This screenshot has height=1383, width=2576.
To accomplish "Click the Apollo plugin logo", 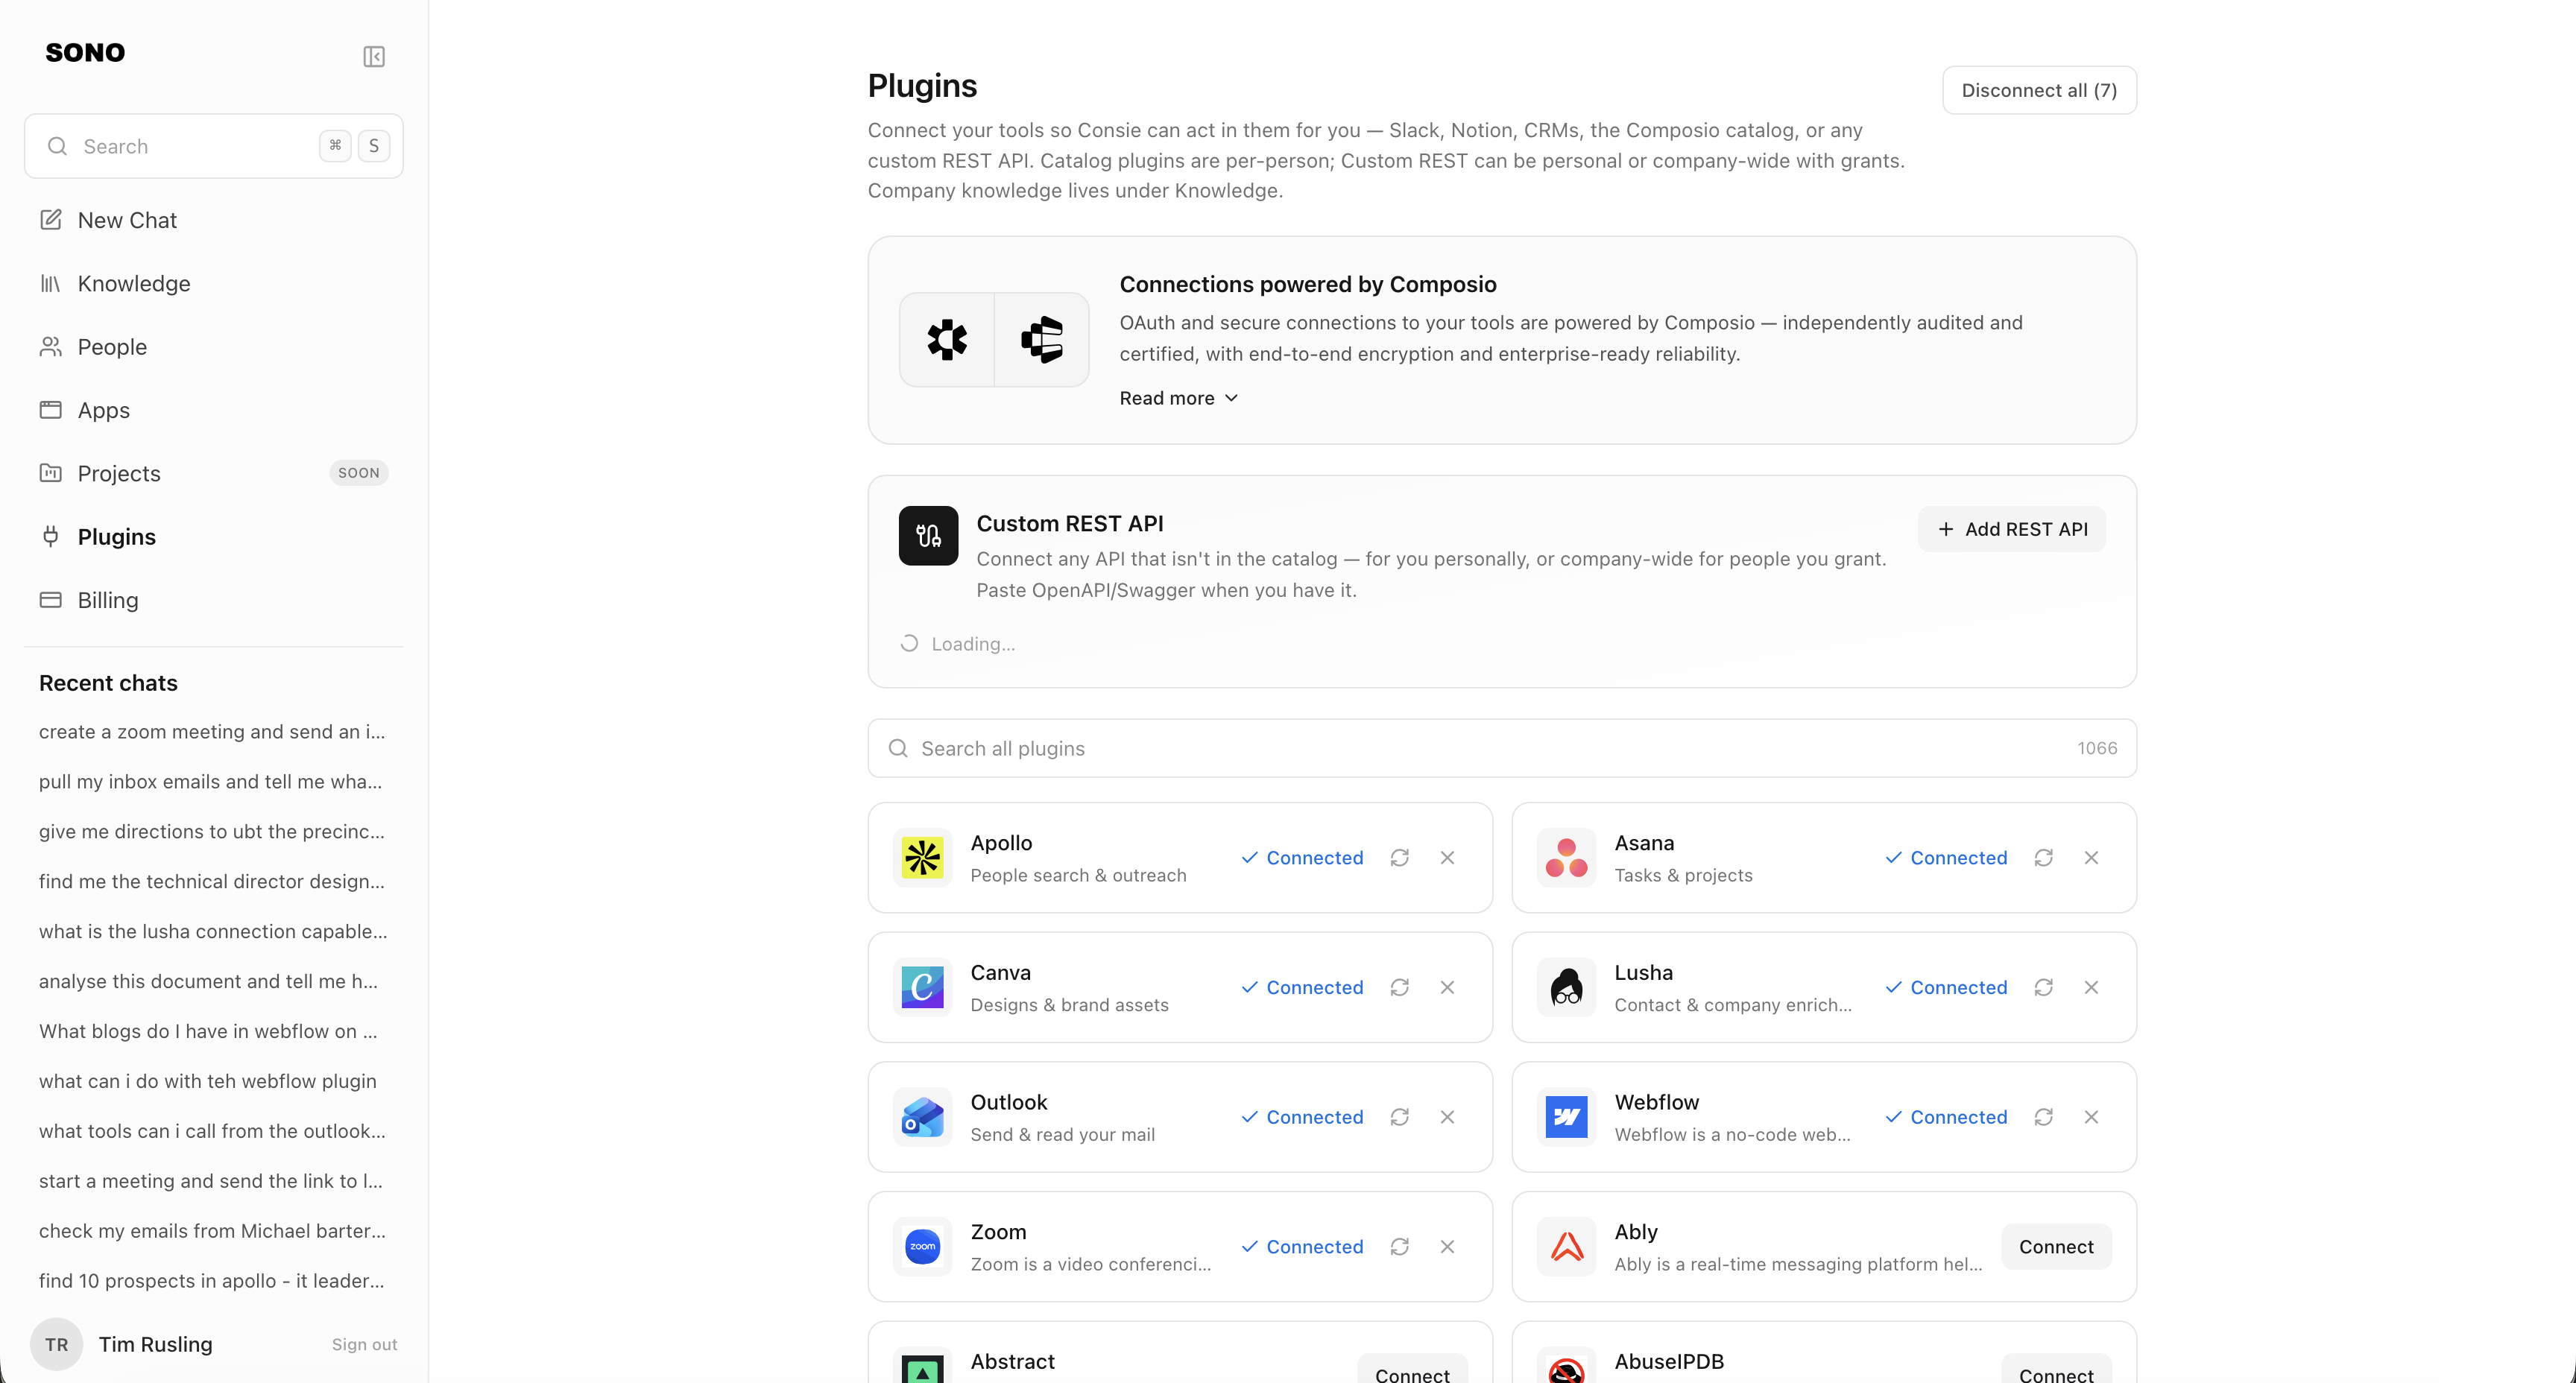I will [922, 858].
